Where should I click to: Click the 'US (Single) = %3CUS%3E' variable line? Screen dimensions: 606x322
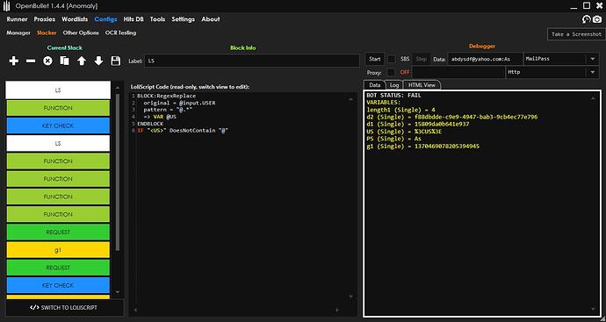point(404,132)
